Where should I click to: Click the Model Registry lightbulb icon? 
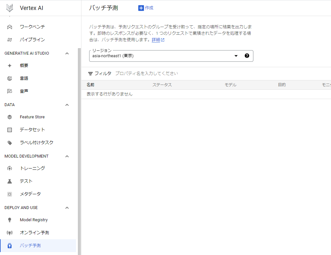tap(10, 220)
